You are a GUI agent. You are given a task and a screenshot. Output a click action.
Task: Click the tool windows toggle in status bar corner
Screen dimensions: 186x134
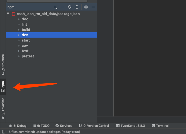click(3, 132)
